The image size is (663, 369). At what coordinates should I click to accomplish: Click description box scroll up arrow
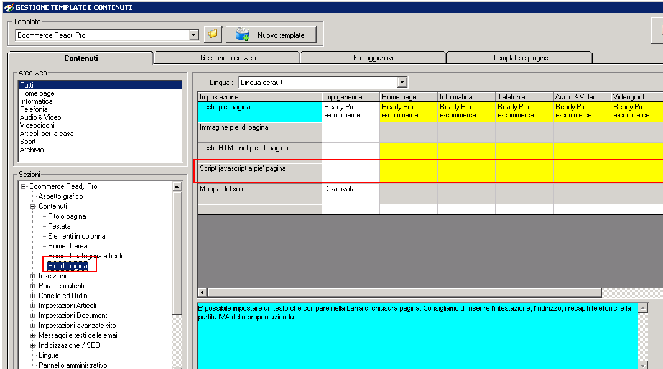tap(642, 307)
